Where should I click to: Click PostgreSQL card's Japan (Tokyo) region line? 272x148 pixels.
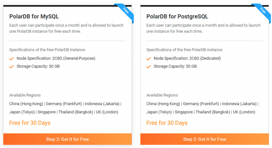point(201,112)
